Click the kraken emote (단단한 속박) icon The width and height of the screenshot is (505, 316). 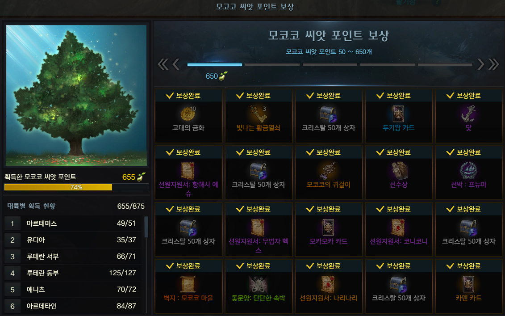[258, 284]
